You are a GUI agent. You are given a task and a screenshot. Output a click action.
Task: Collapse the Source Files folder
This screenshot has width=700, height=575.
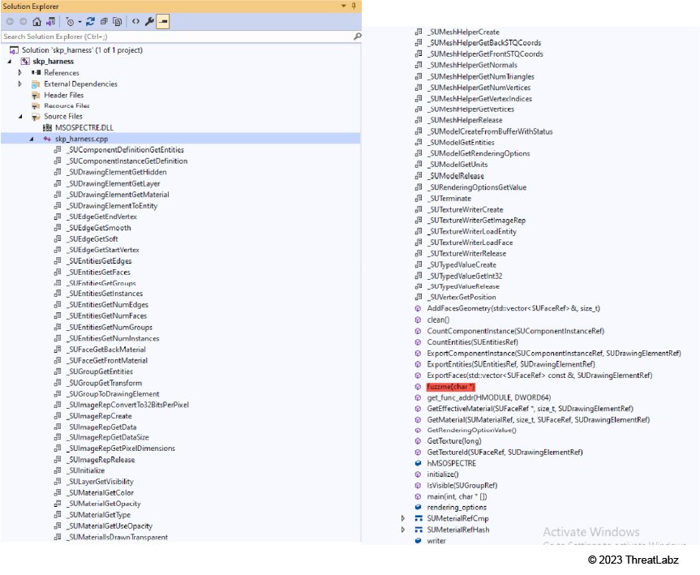click(19, 117)
